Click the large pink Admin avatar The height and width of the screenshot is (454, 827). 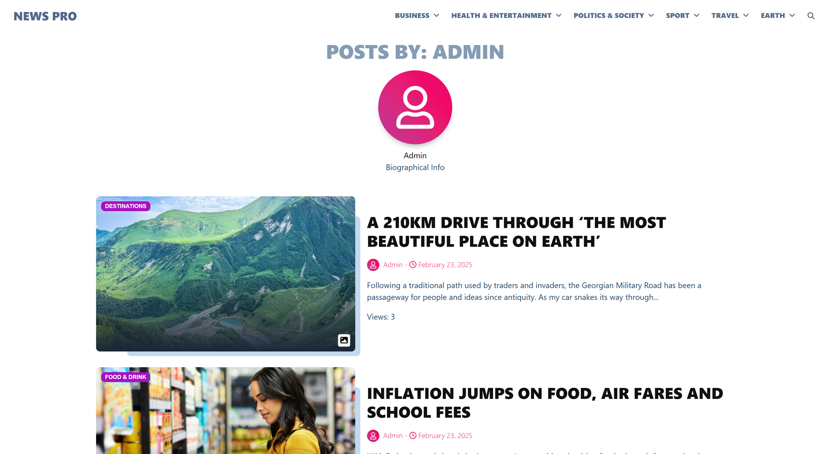pos(415,107)
